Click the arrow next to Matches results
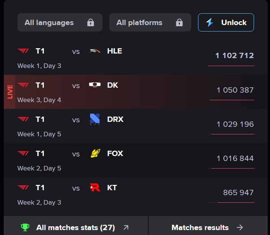Screen dimensions: 270x235 [240, 227]
